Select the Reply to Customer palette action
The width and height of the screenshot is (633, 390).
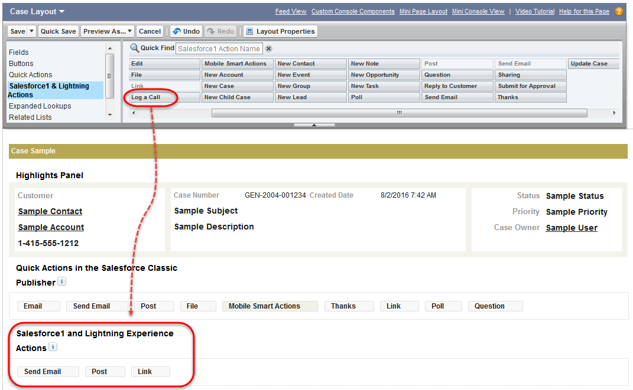(457, 86)
